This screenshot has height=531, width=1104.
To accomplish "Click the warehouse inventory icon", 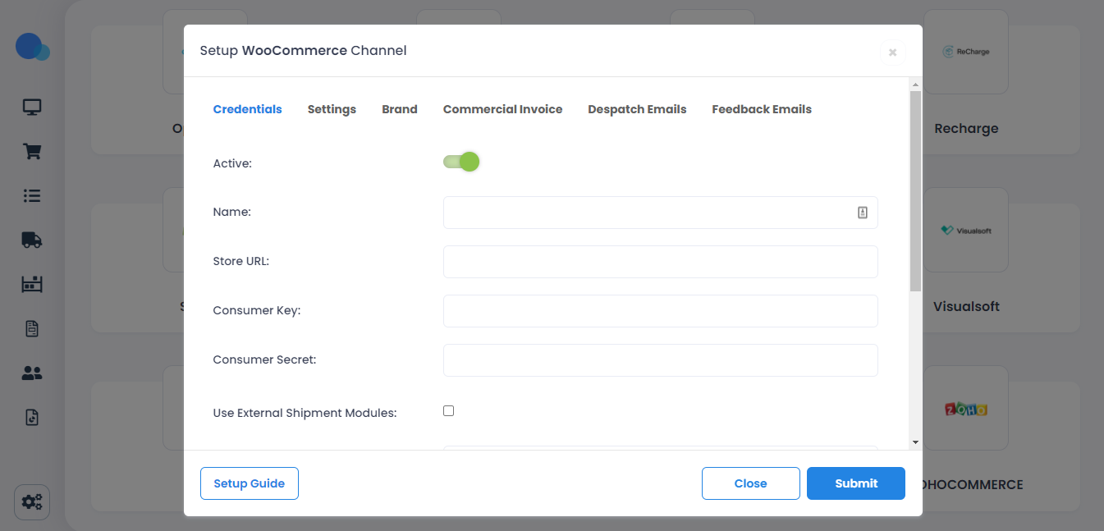I will coord(32,285).
